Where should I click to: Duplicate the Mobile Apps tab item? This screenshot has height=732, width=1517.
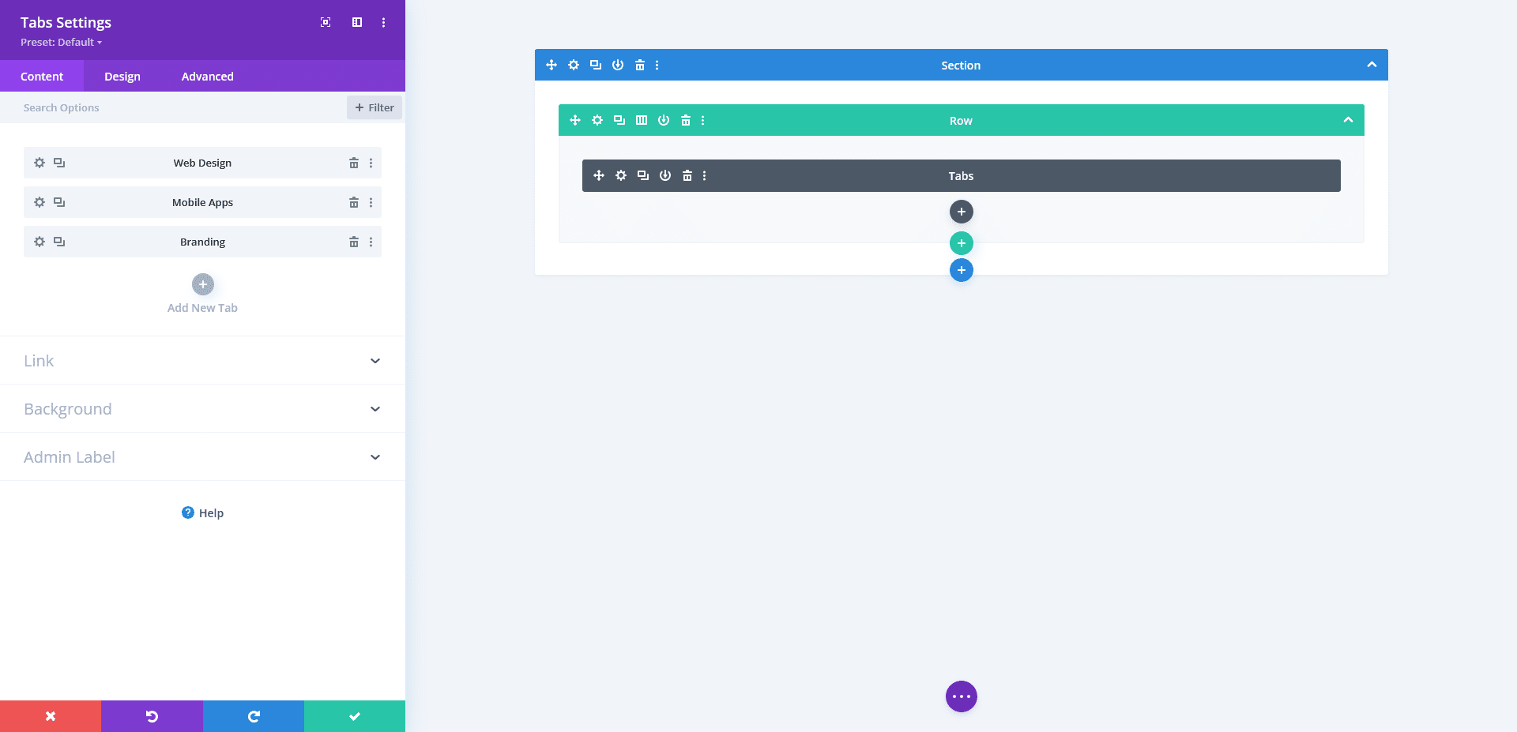click(x=59, y=202)
